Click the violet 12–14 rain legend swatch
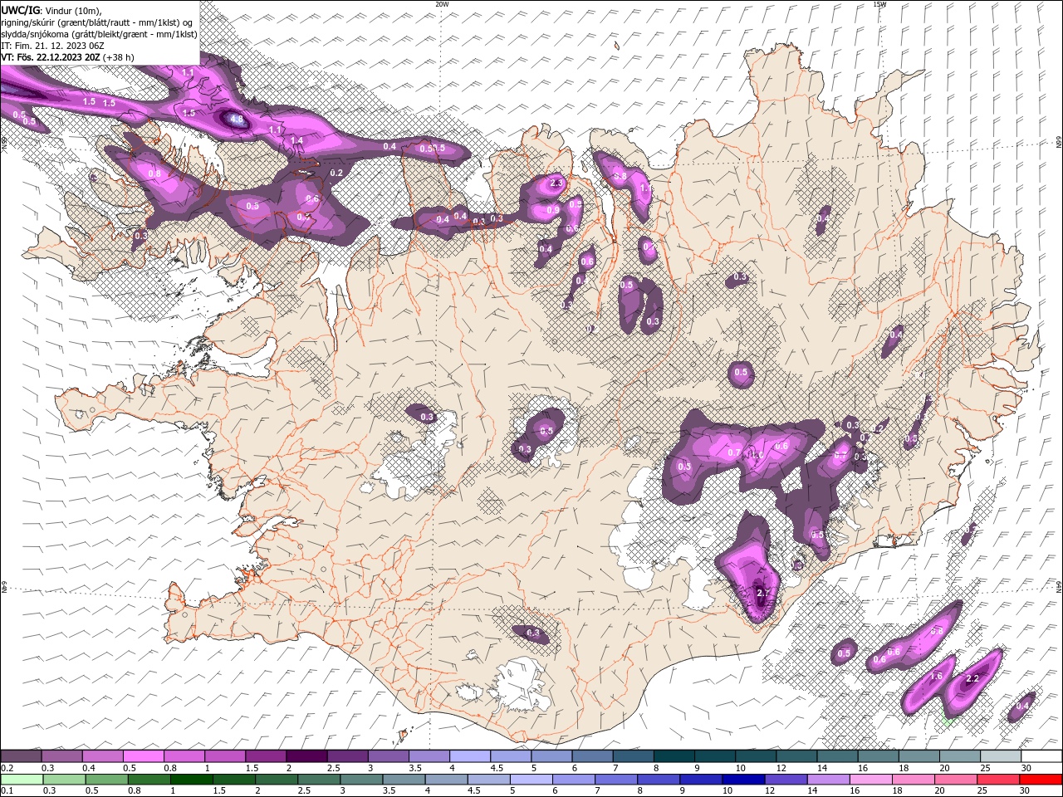This screenshot has width=1063, height=797. click(x=786, y=779)
